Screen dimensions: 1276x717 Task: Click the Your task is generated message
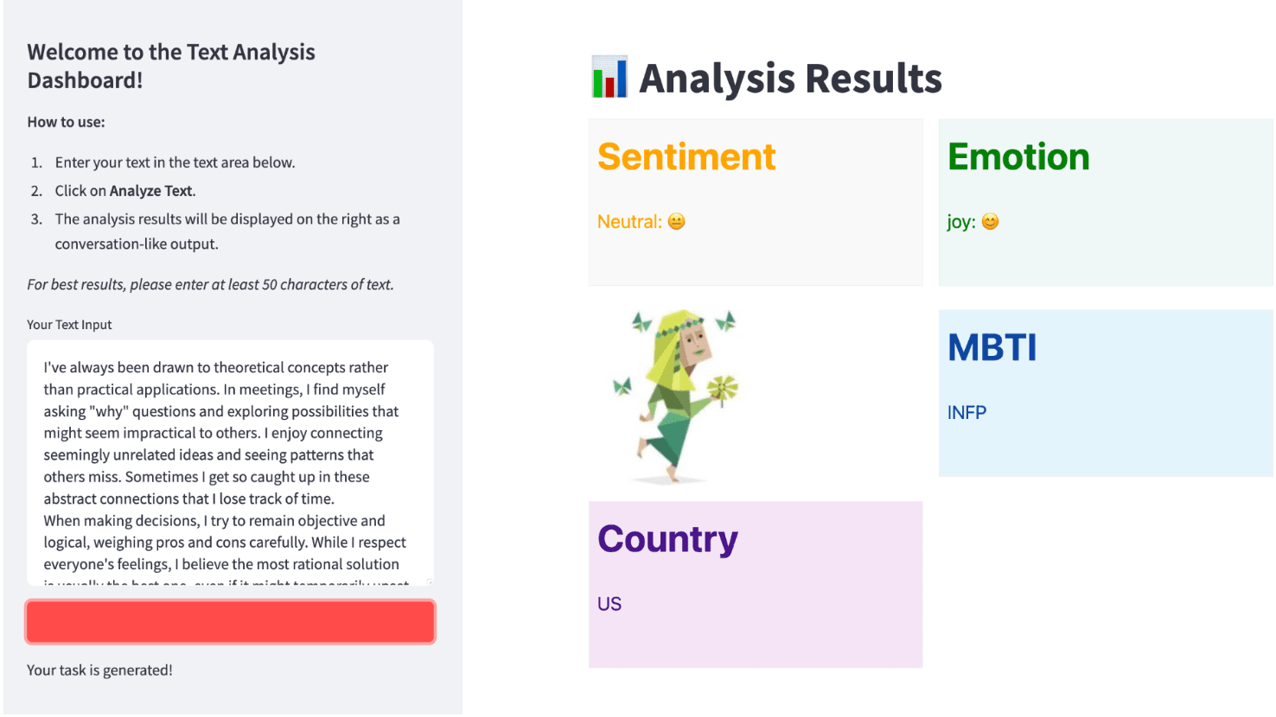99,670
